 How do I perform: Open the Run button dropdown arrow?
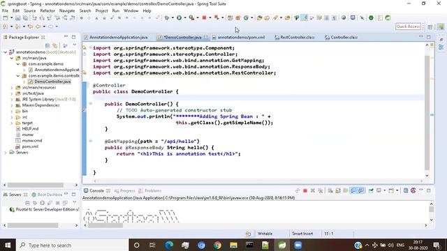(184, 17)
